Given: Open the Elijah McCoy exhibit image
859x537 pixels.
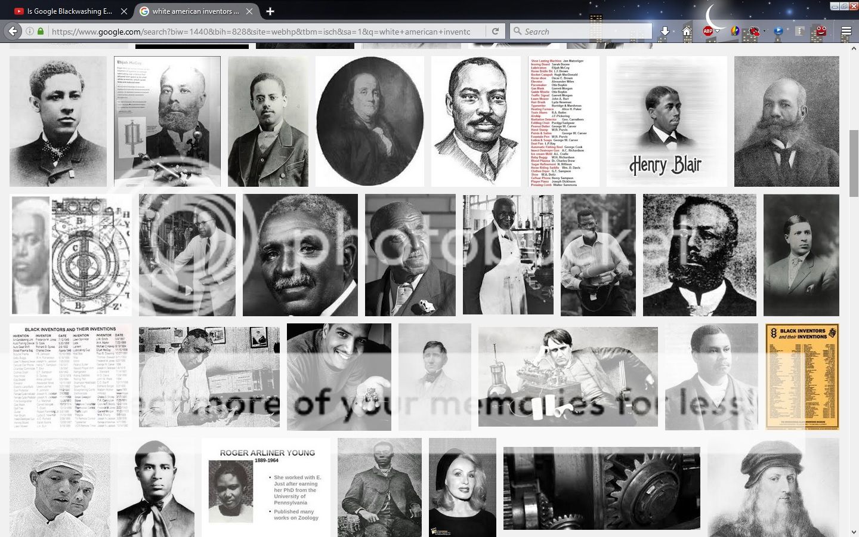Looking at the screenshot, I should 167,121.
